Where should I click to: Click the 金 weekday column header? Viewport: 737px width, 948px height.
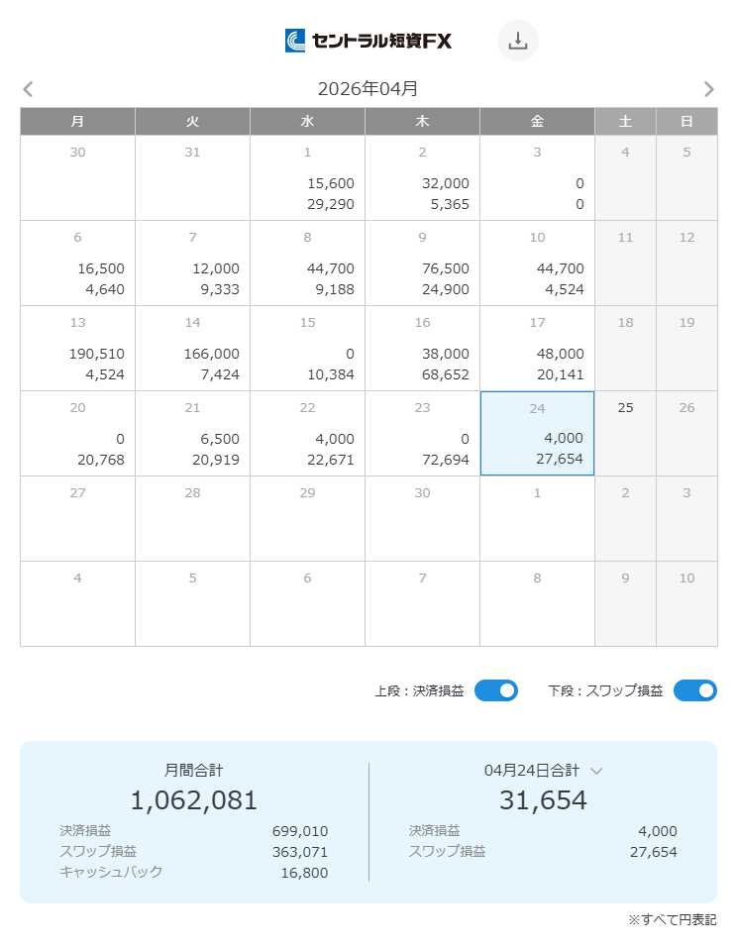(537, 121)
